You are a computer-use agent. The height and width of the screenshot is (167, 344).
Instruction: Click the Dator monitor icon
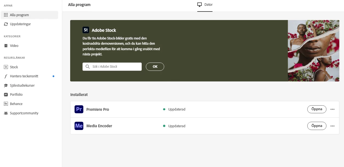[200, 5]
